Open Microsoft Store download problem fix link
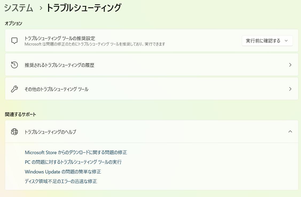Image resolution: width=301 pixels, height=197 pixels. pos(76,152)
